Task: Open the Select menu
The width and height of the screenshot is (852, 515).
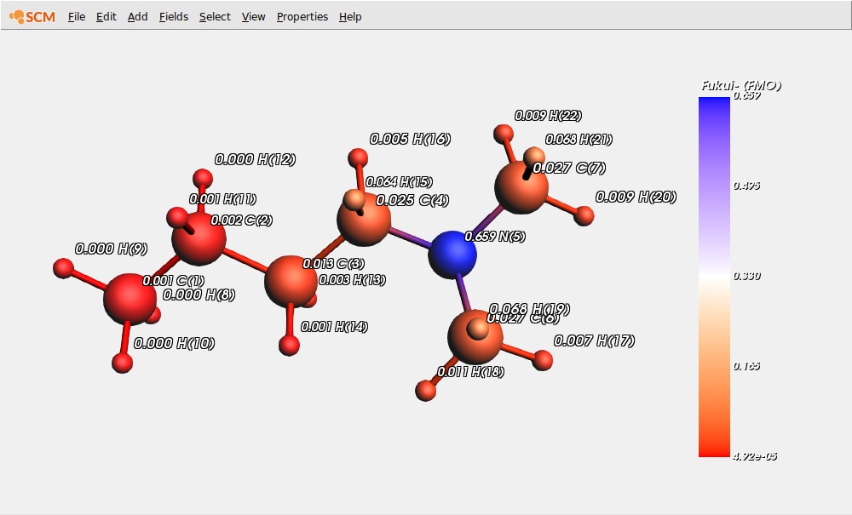Action: 214,16
